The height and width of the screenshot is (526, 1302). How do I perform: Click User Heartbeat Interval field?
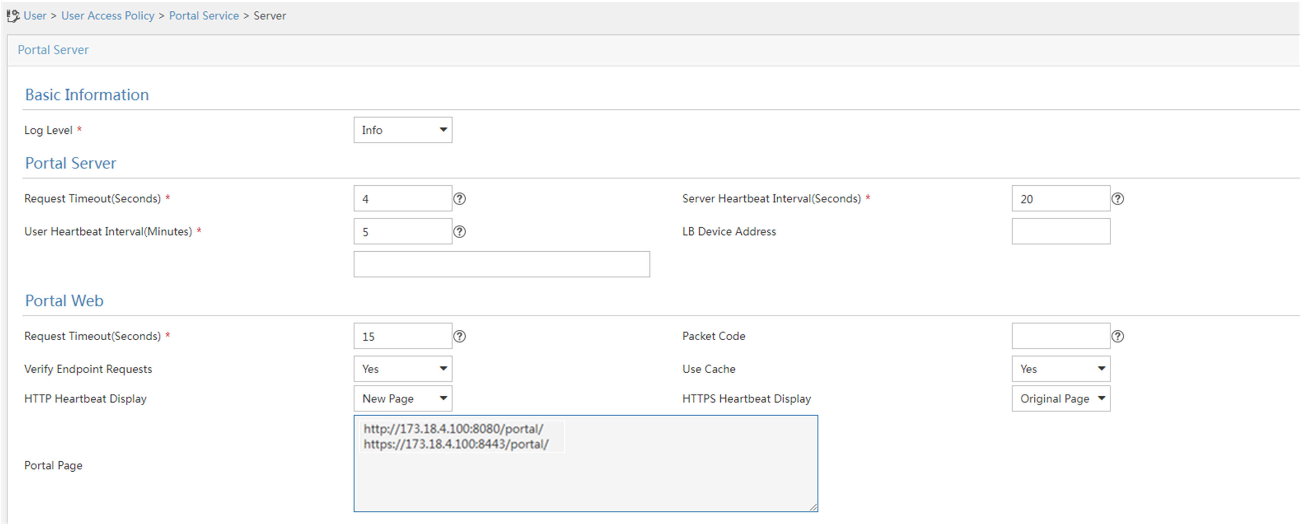click(x=403, y=231)
